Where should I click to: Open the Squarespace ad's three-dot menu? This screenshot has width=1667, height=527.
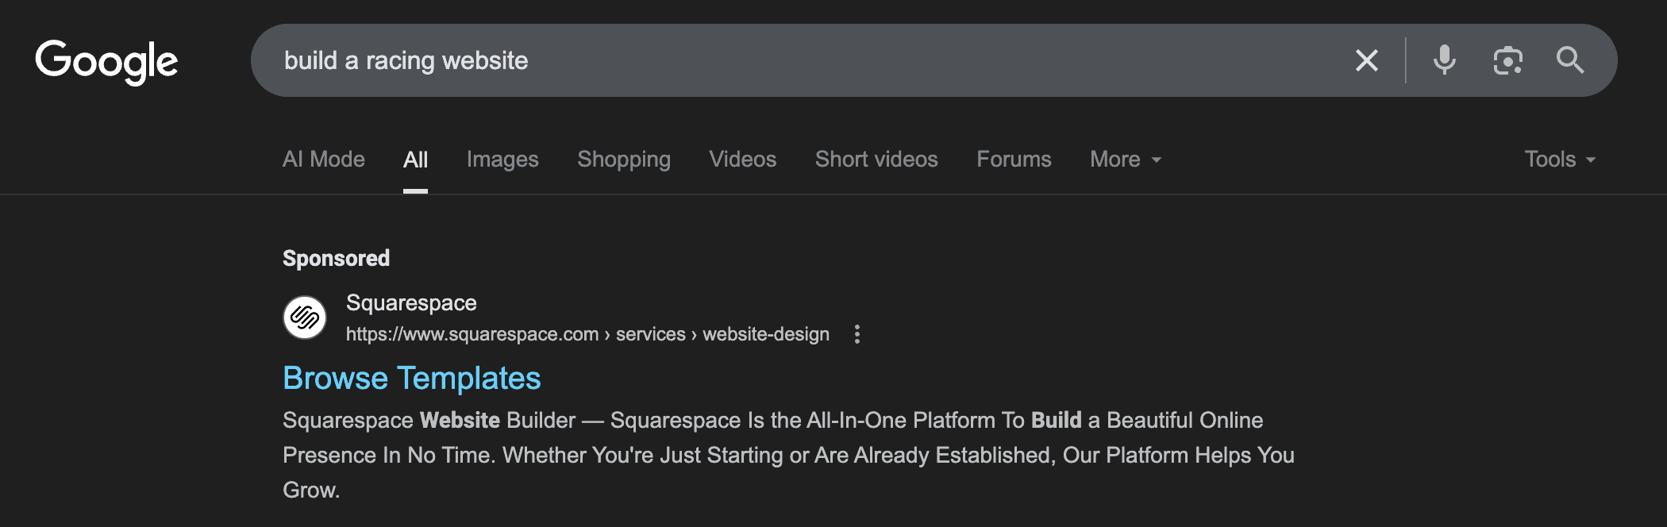point(857,334)
